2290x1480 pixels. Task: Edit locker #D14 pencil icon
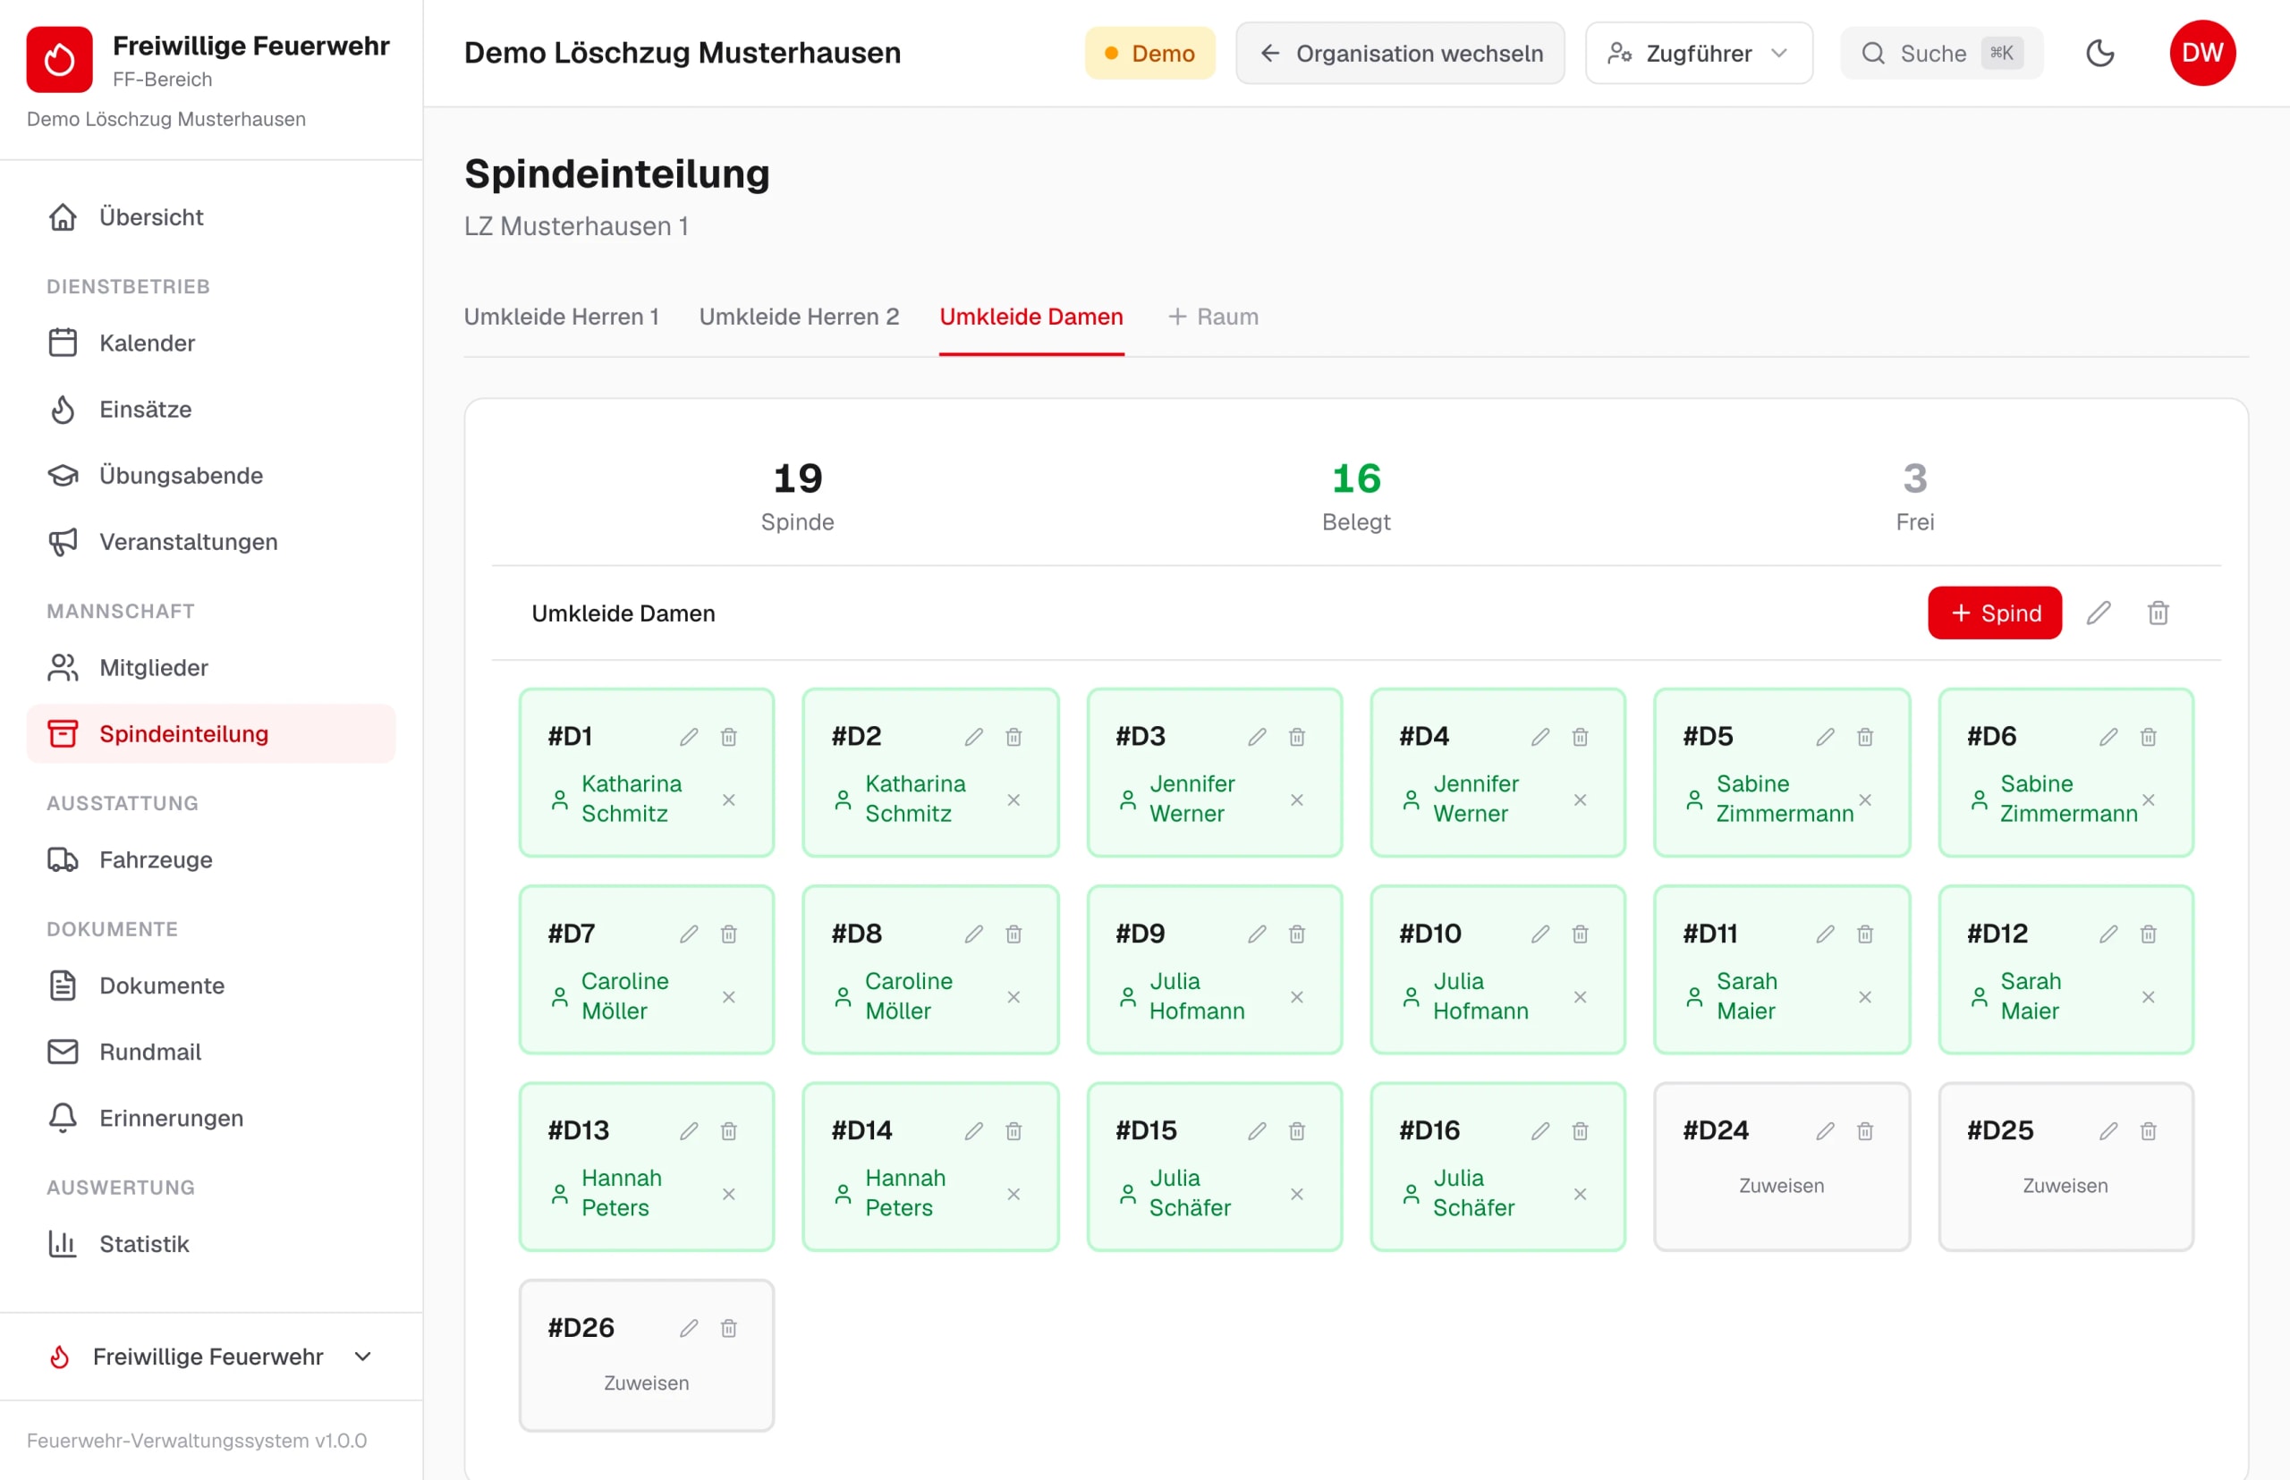coord(974,1131)
